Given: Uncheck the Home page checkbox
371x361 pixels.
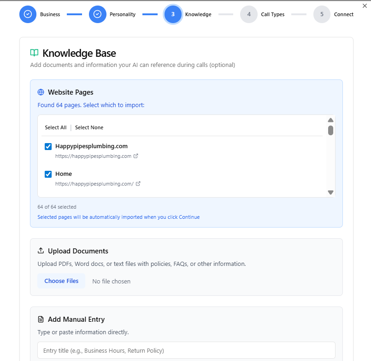Looking at the screenshot, I should [x=48, y=174].
